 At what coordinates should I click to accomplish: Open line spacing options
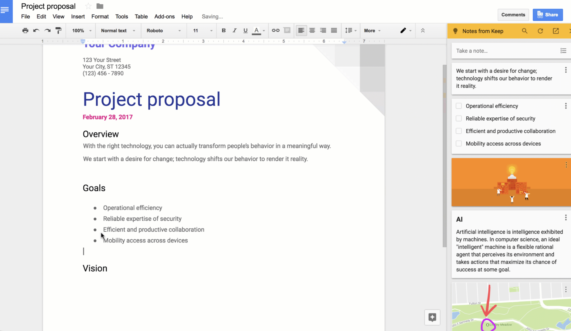pyautogui.click(x=350, y=31)
